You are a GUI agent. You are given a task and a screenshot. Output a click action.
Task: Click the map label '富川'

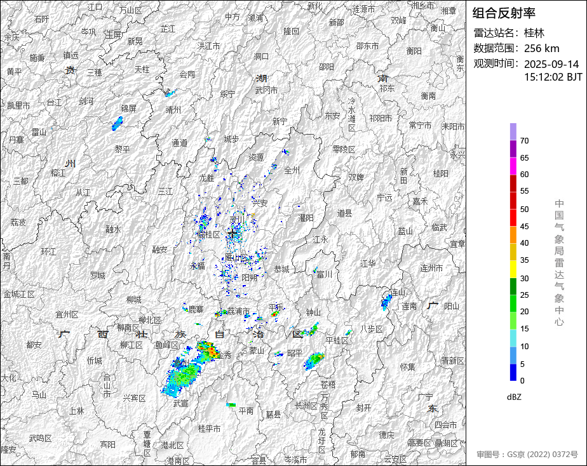324,275
